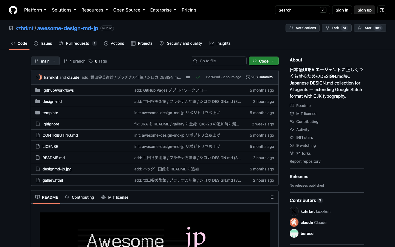Click Sign up button

(365, 10)
